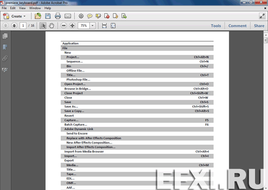Click 'Import from Media Browser' text
The height and width of the screenshot is (190, 268).
click(x=84, y=152)
